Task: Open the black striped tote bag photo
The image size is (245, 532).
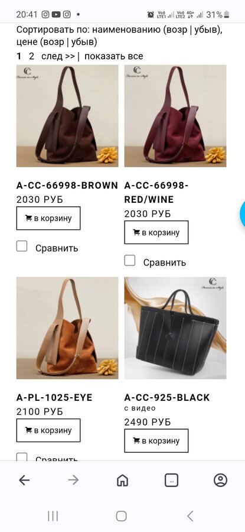Action: [x=175, y=327]
